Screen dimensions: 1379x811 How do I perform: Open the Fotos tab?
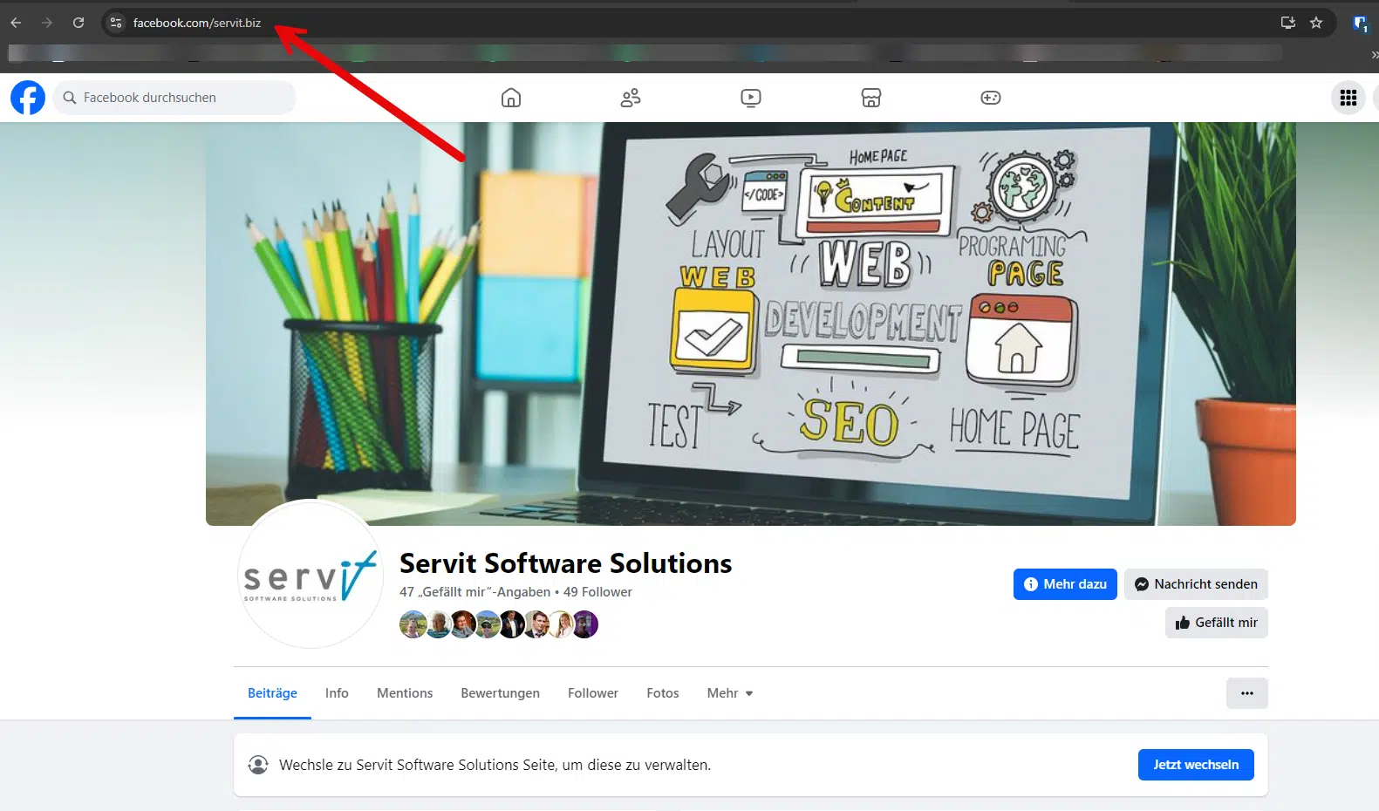pos(663,693)
